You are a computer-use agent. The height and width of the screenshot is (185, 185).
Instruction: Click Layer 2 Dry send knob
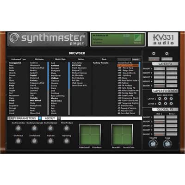pyautogui.click(x=171, y=104)
